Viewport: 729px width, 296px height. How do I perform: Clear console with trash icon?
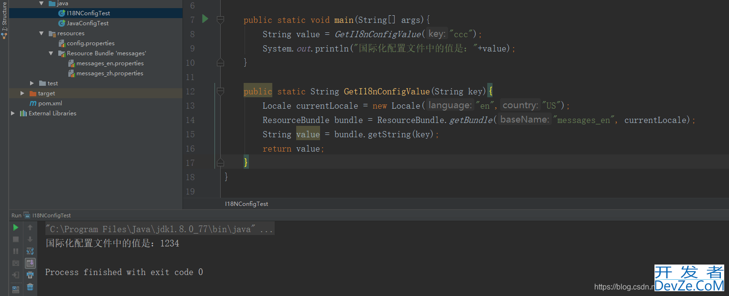30,287
